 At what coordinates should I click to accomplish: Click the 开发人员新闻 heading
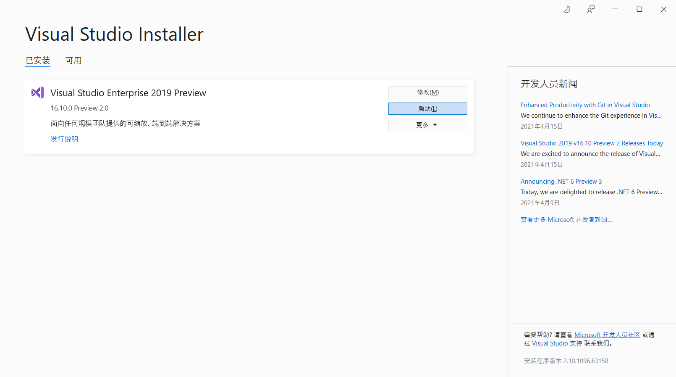click(549, 84)
